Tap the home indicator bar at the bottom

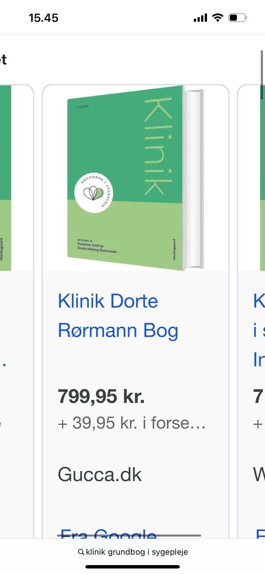coord(133,567)
